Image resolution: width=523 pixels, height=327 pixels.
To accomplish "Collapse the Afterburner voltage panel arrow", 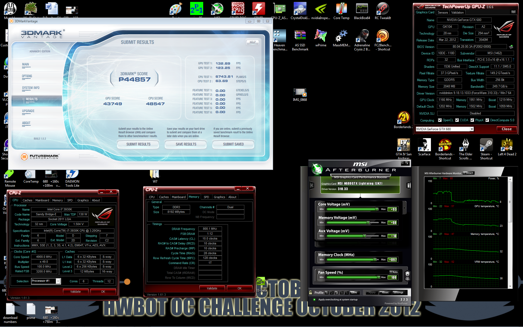I will point(404,208).
